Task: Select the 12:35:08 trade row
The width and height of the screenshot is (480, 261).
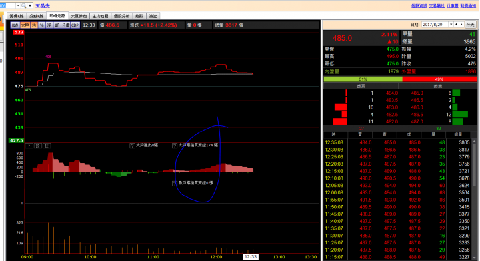Action: (x=397, y=142)
